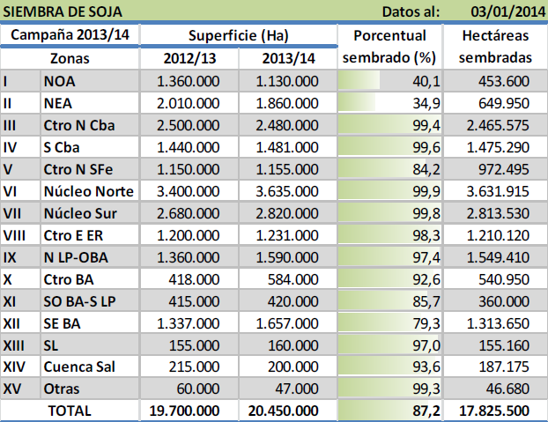548x422 pixels.
Task: Select the total sown hectares 17.825.500
Action: click(495, 410)
